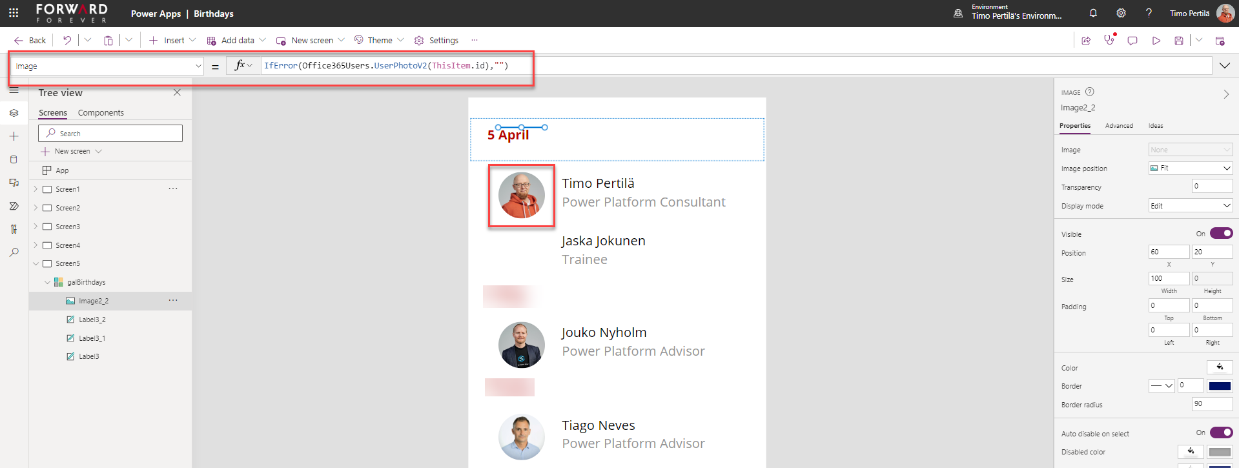
Task: Toggle Auto disable on select switch
Action: click(1221, 432)
